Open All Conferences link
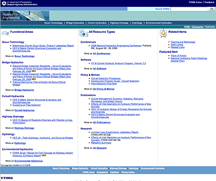 pos(101,54)
